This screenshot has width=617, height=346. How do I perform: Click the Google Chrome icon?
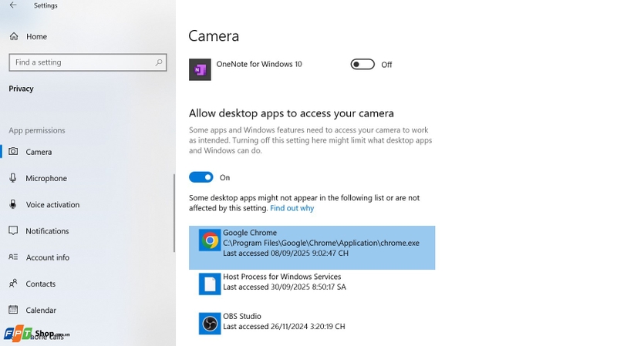click(x=210, y=240)
